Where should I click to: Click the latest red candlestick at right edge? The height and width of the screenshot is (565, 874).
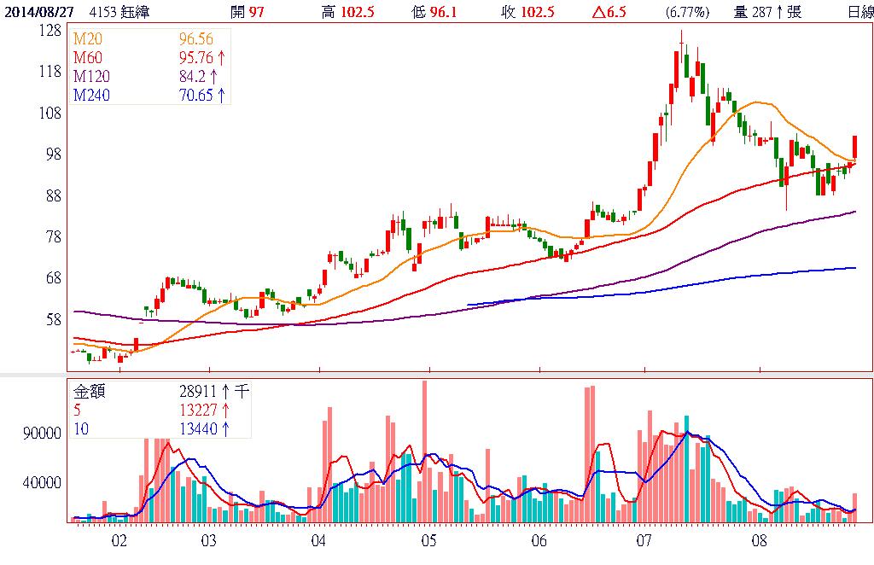854,147
